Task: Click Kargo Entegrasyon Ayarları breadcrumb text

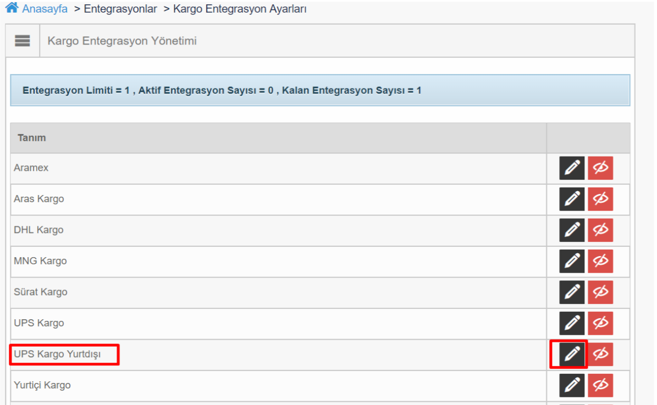Action: [240, 9]
